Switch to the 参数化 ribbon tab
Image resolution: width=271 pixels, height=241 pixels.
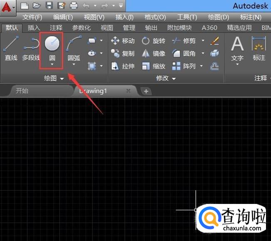click(x=81, y=28)
